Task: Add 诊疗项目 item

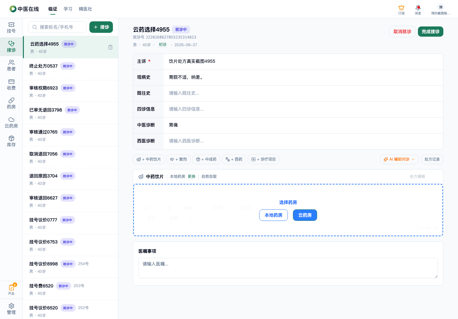Action: (x=263, y=159)
